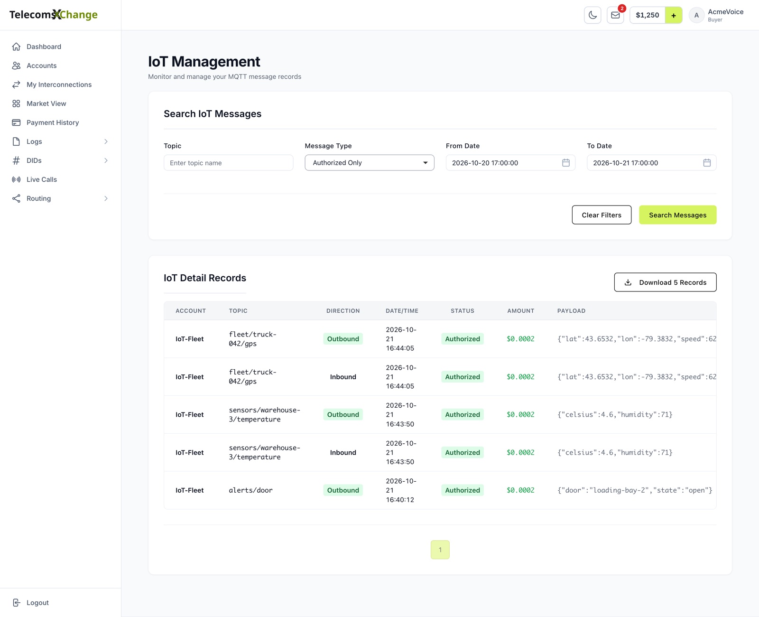Click the Logout door icon
The height and width of the screenshot is (617, 759).
coord(16,603)
